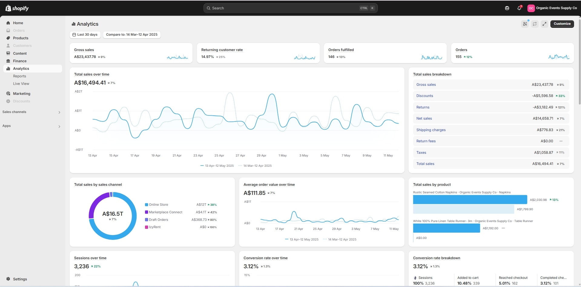
Task: Click the Marketplace Connect purple legend swatch
Action: coord(147,212)
